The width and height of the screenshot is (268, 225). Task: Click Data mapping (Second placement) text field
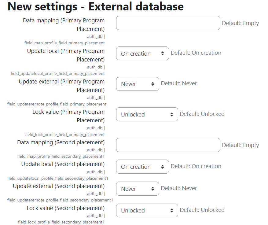[168, 145]
